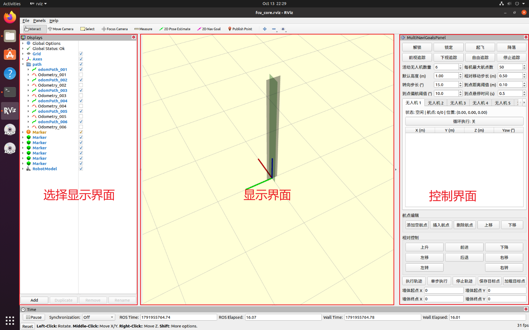Open Firefox from the dock
This screenshot has height=330, width=529.
click(10, 17)
